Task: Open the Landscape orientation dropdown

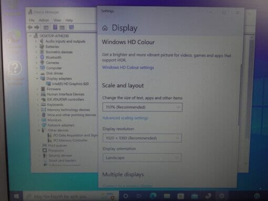Action: tap(142, 157)
